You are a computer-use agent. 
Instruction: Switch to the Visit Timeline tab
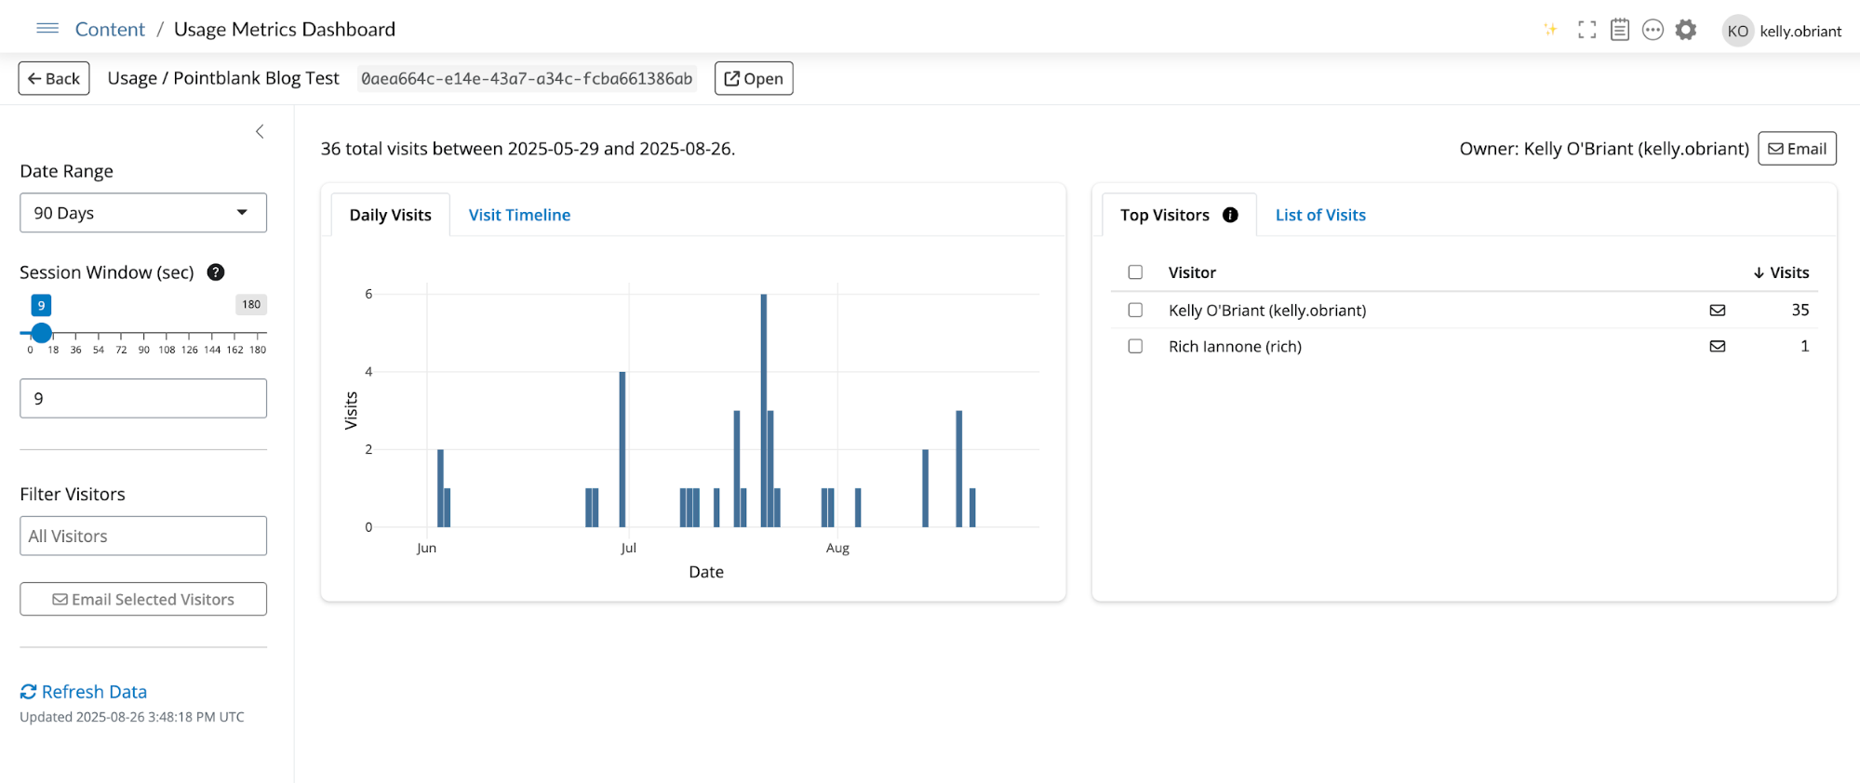(519, 215)
